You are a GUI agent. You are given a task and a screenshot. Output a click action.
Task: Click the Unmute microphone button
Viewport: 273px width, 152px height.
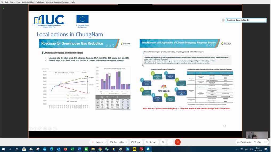96,142
